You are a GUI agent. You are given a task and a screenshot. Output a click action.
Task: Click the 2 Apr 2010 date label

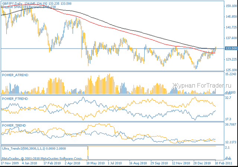(73, 163)
